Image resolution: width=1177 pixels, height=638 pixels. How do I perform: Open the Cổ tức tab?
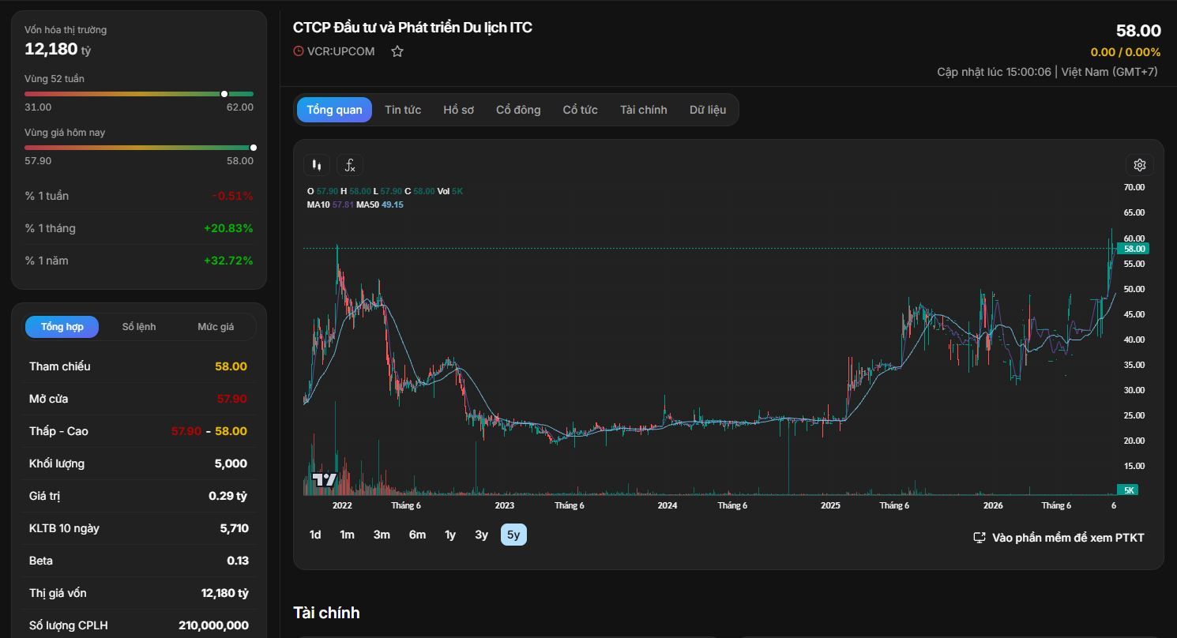coord(580,110)
